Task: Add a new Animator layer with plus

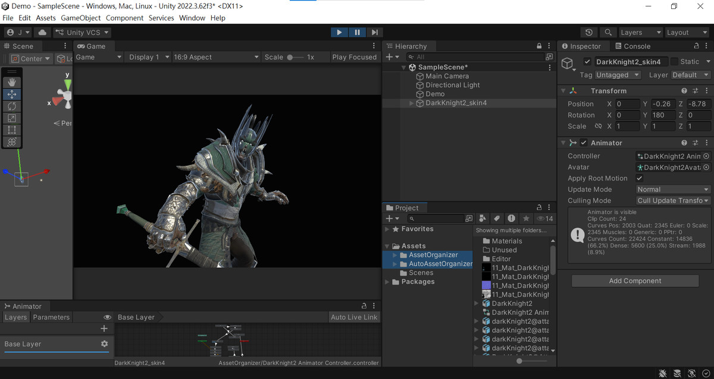Action: coord(104,329)
